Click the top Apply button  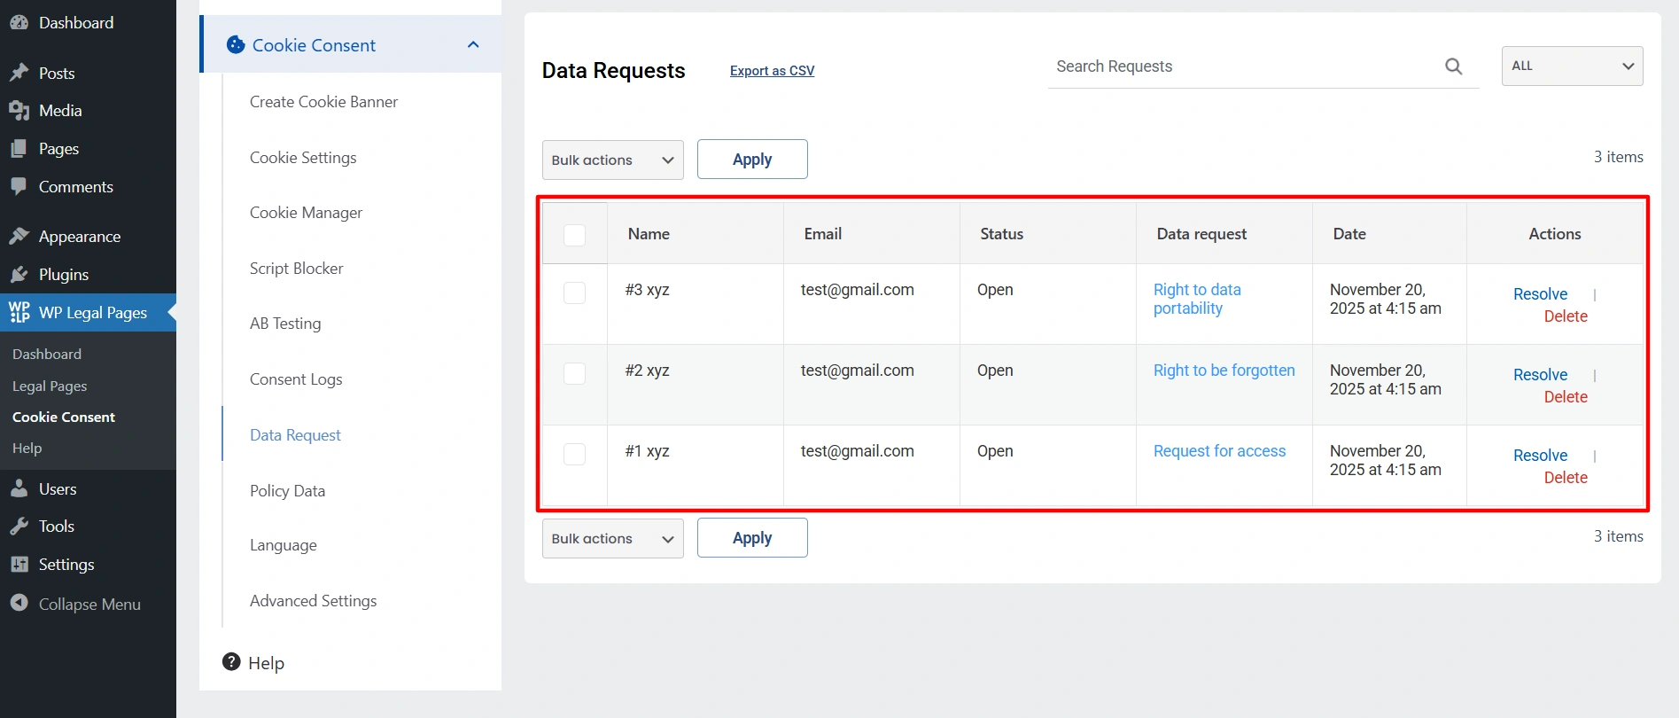pos(752,160)
